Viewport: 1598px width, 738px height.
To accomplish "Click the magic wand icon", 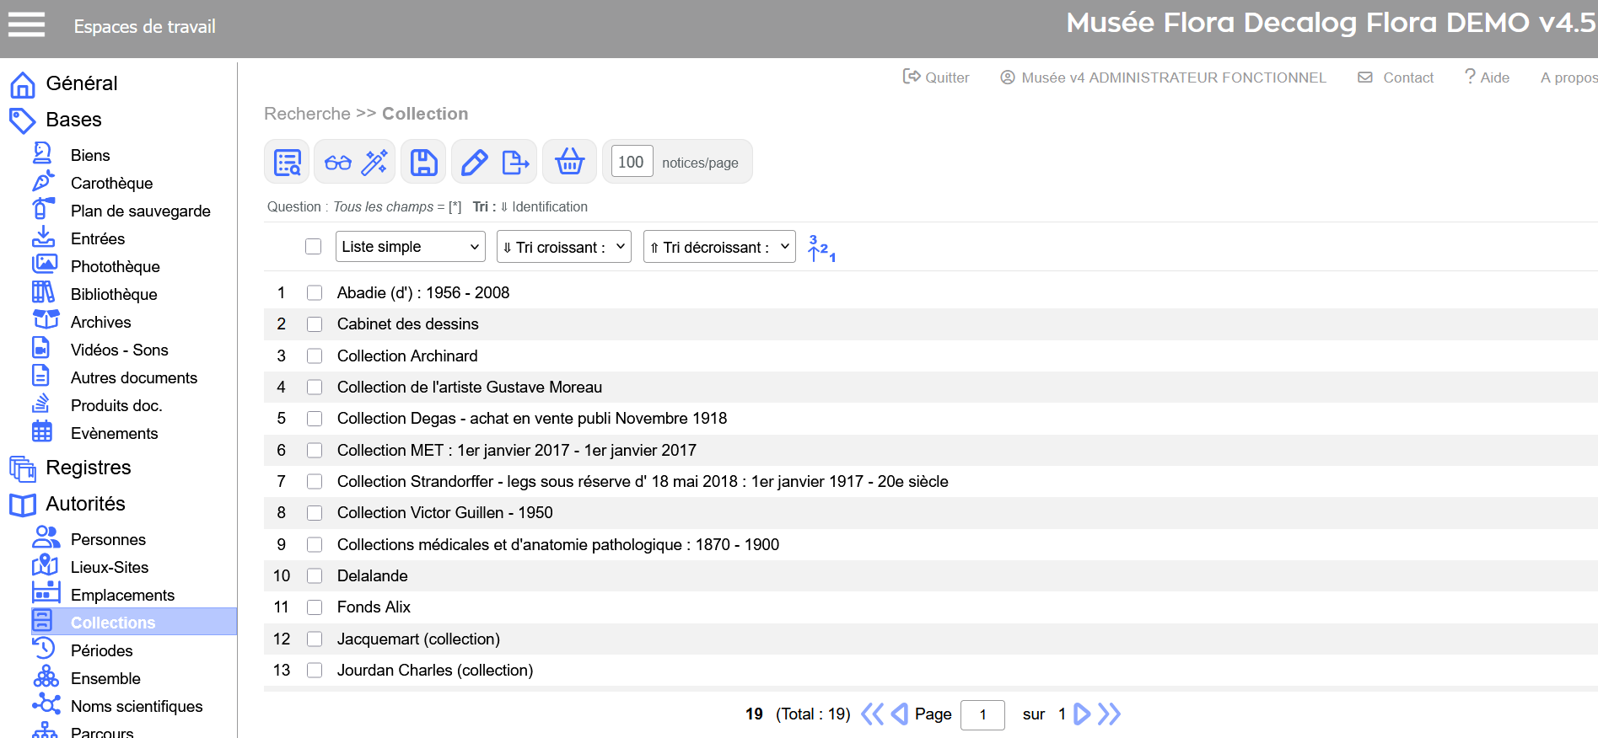I will [x=374, y=162].
